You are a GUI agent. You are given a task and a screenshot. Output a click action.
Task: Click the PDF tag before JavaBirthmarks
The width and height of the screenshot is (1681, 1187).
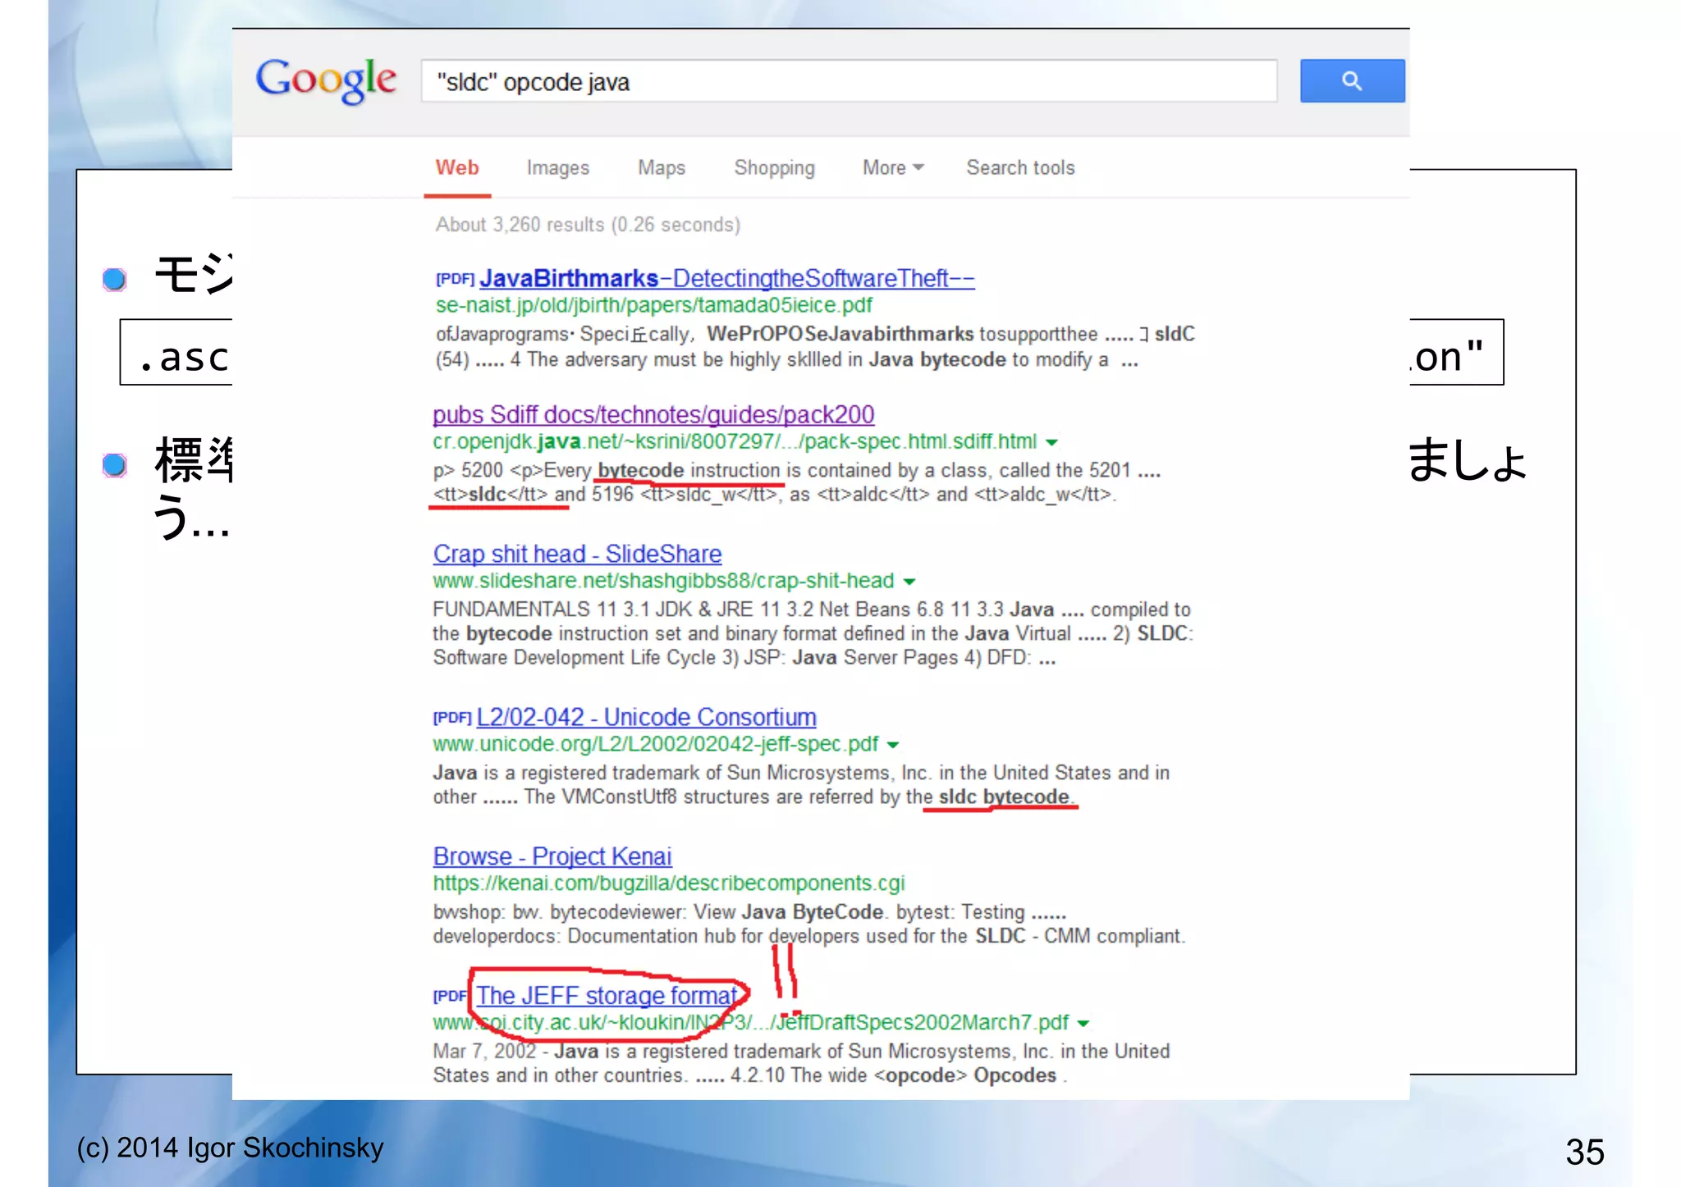coord(454,279)
